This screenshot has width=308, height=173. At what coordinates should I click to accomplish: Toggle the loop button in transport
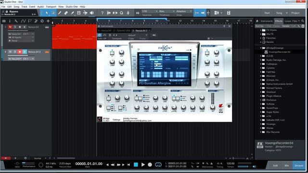[x=158, y=165]
